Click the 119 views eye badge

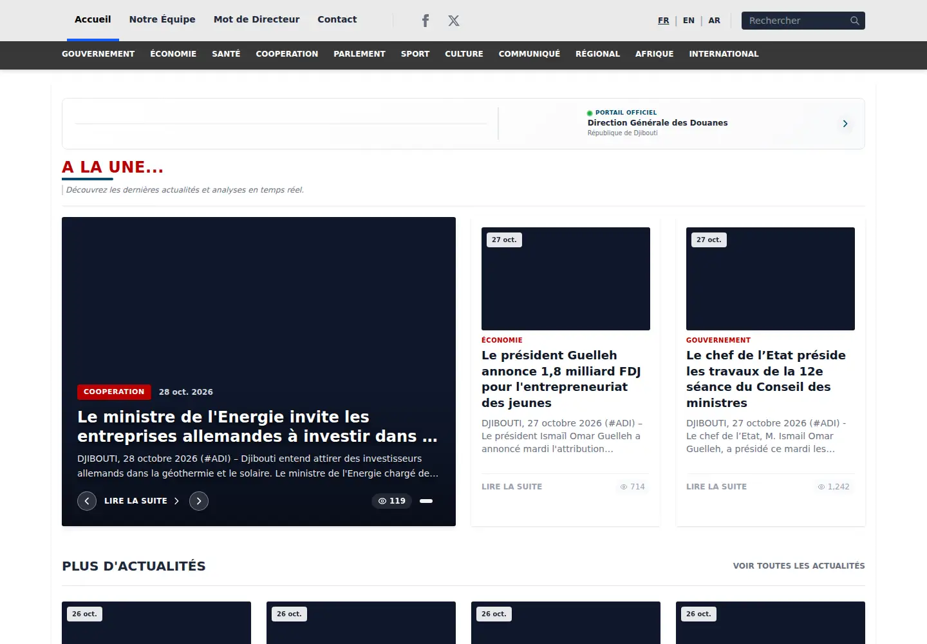tap(391, 501)
